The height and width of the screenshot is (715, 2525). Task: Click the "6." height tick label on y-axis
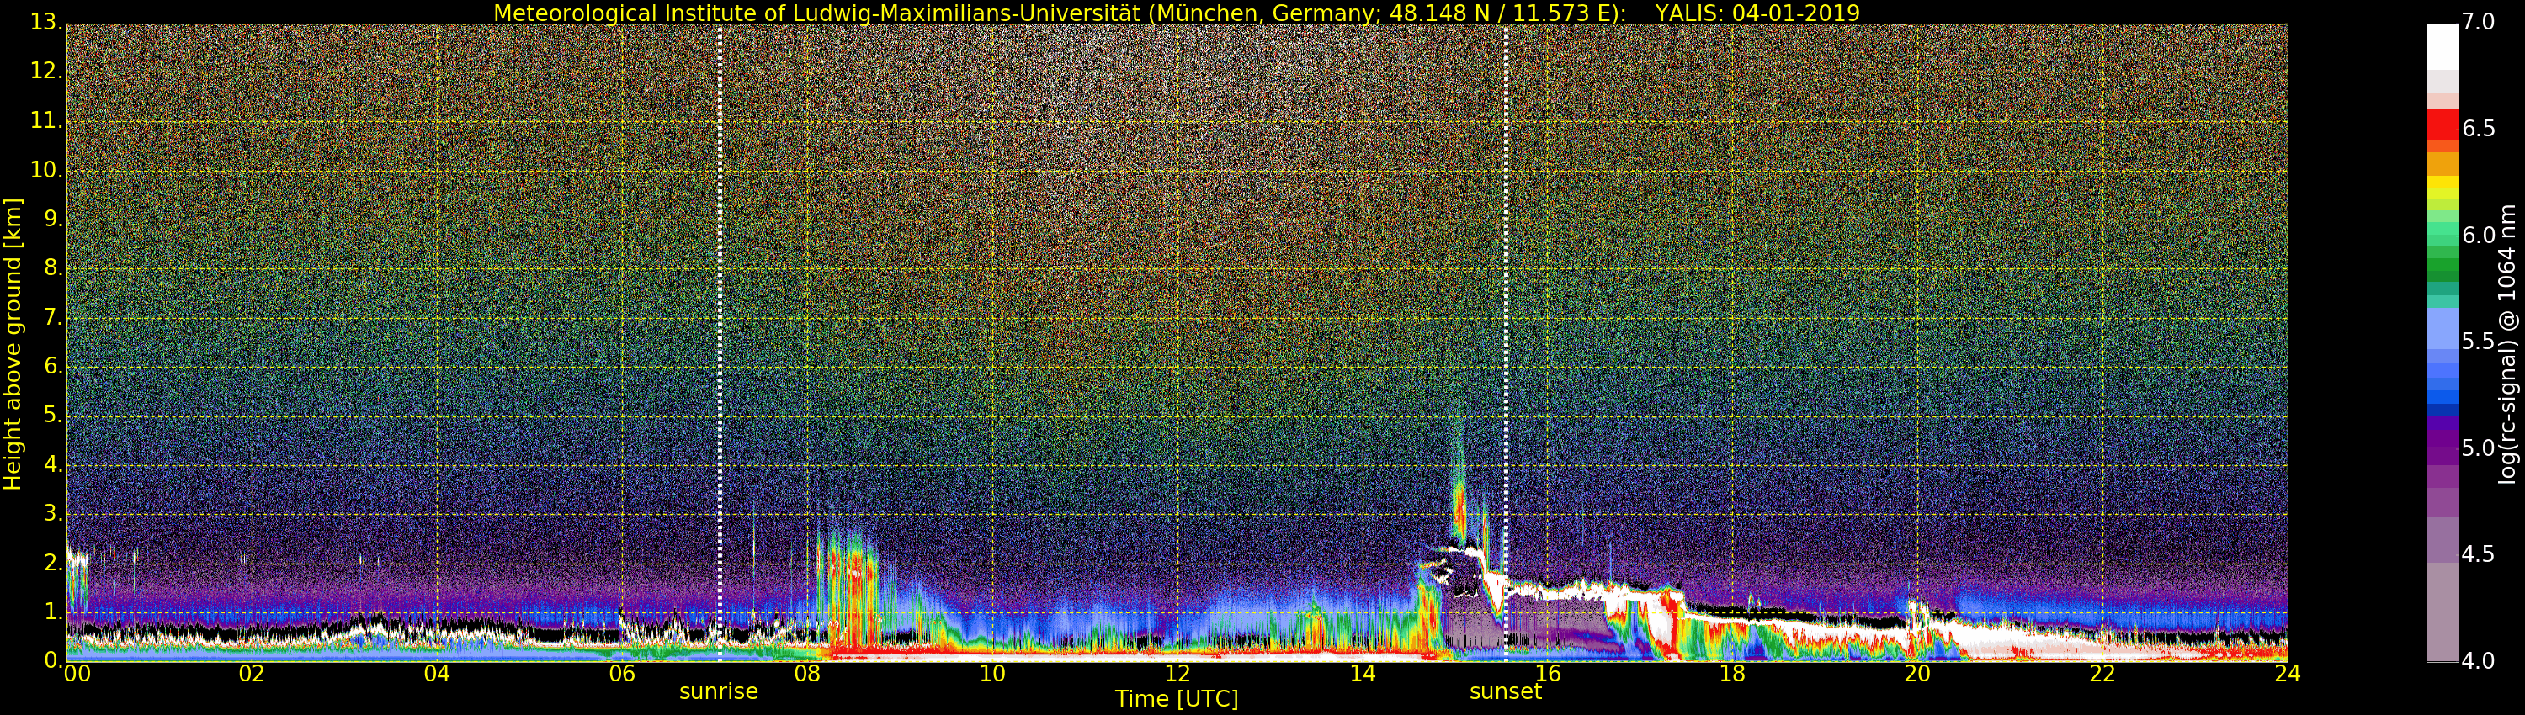coord(53,365)
